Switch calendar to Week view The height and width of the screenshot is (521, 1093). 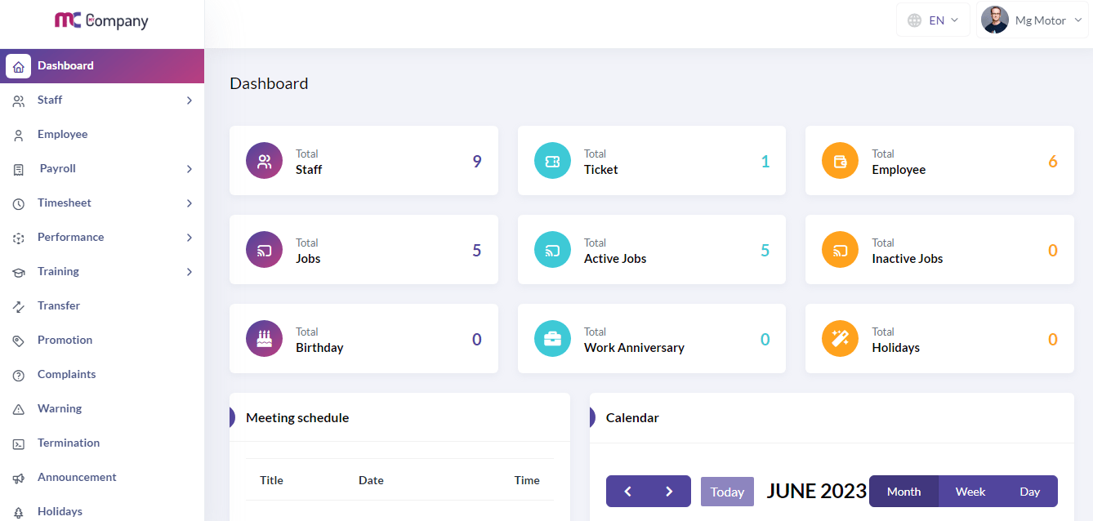(970, 492)
